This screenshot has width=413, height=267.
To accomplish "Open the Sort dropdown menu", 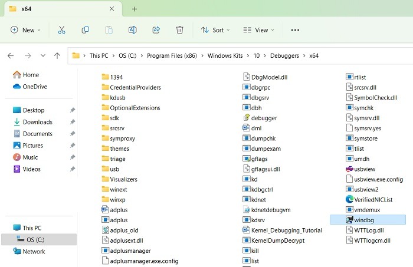I will tap(215, 30).
